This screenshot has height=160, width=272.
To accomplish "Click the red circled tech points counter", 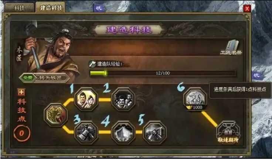I will pos(22,133).
